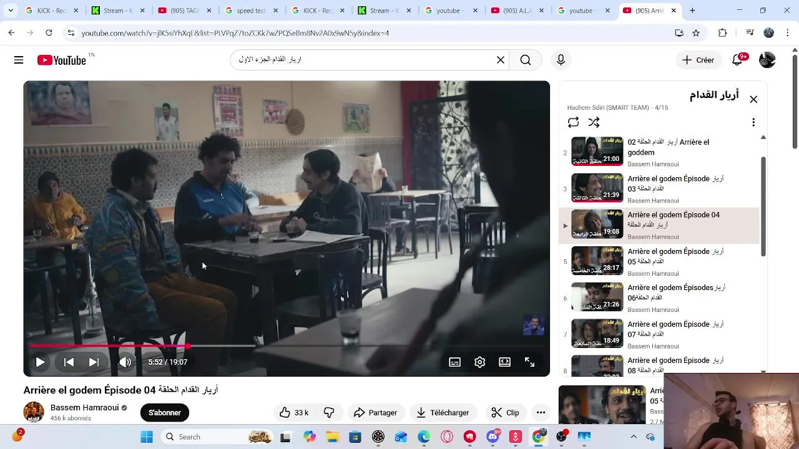Open playlist video Arrière el goddem 02
Screen dimensions: 799x449
click(659, 153)
